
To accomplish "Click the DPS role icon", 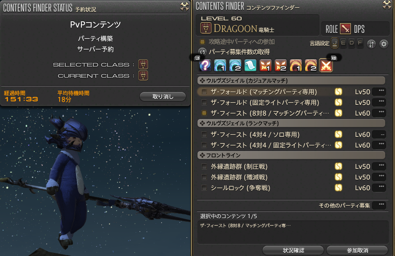I will pyautogui.click(x=345, y=29).
